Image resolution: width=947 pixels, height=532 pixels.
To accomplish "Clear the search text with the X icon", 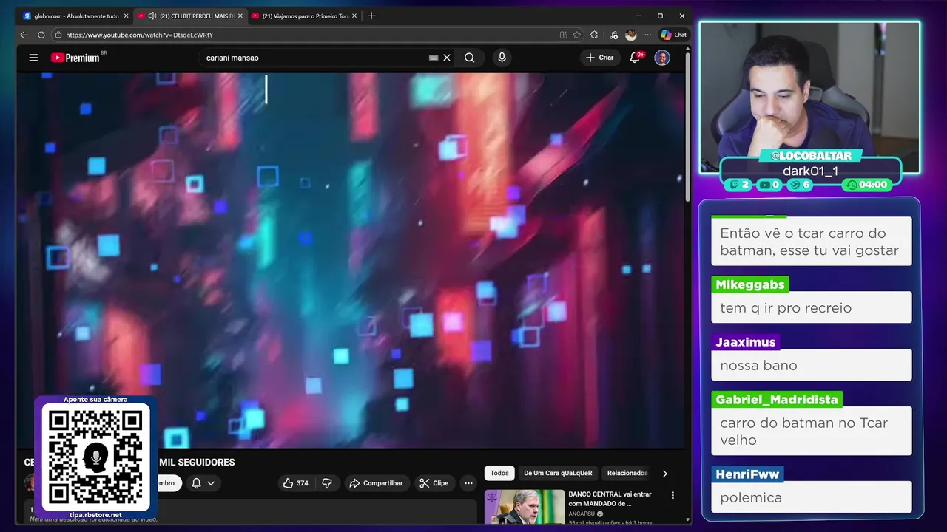I will (x=447, y=58).
